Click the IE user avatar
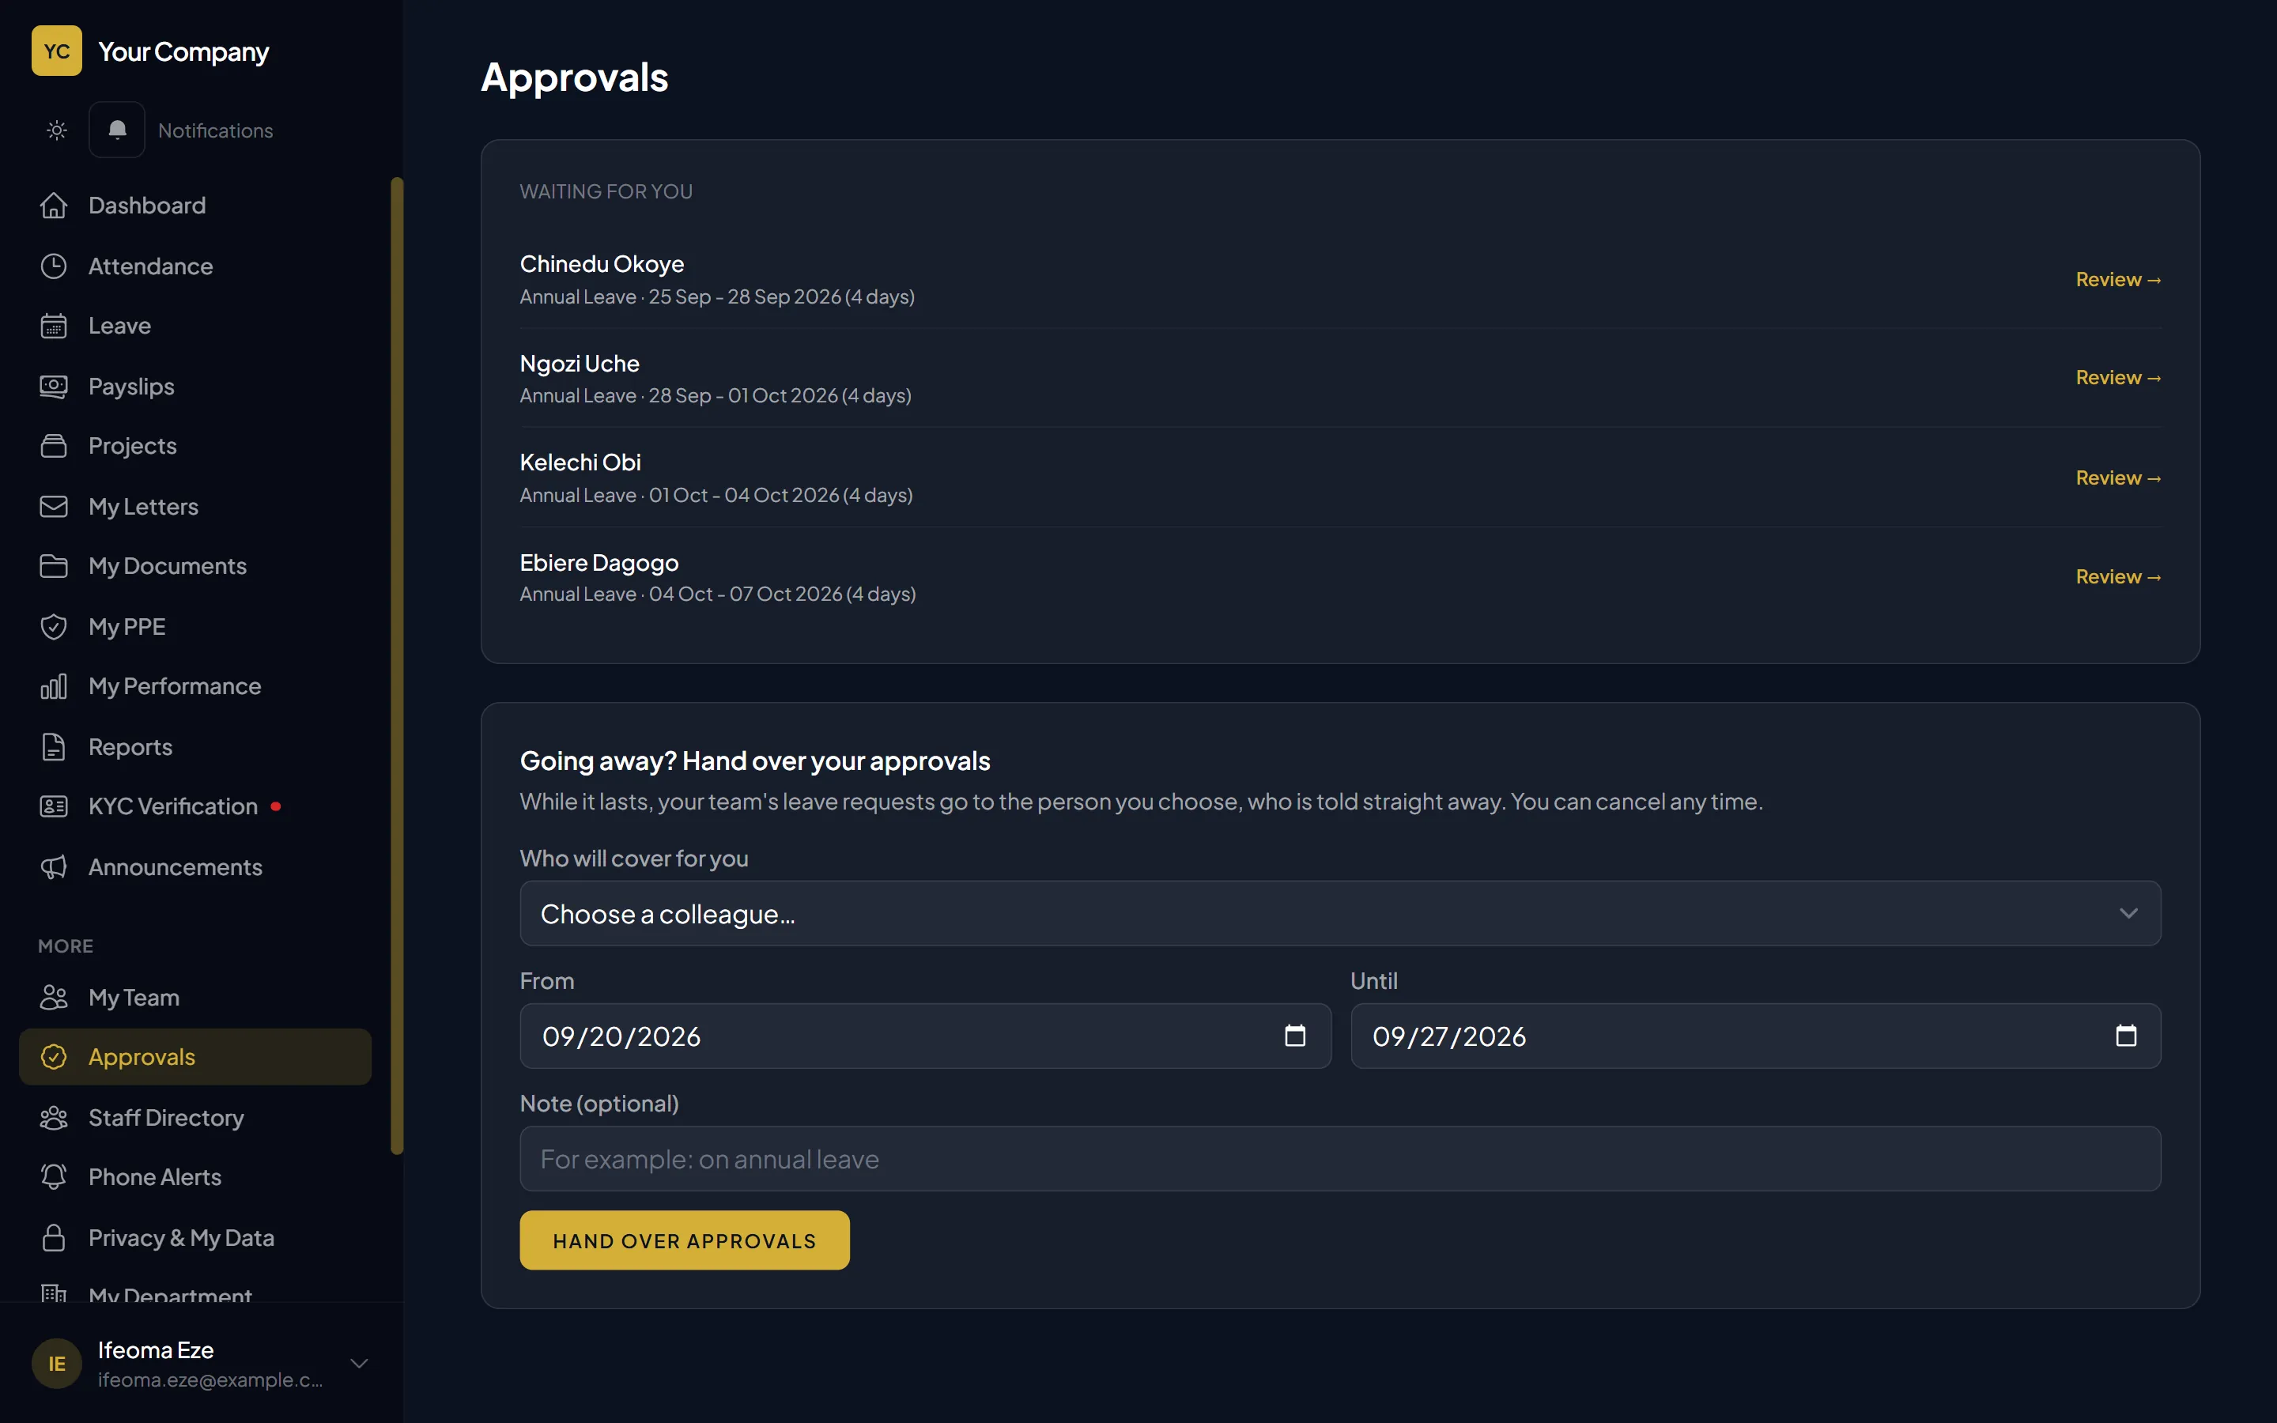2277x1423 pixels. click(56, 1363)
